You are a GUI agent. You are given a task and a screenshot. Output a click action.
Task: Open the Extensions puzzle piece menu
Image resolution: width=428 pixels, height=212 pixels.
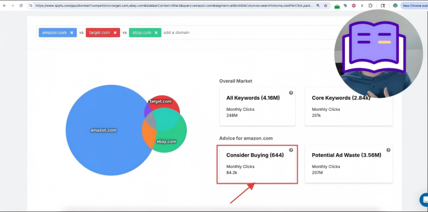click(370, 6)
